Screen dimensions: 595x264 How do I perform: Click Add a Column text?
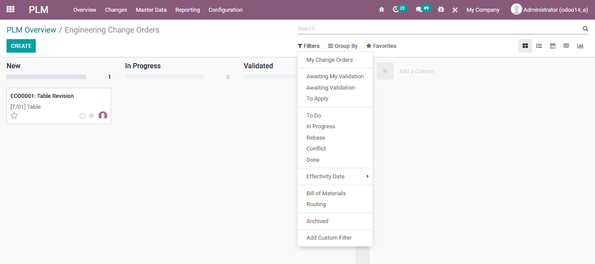pyautogui.click(x=417, y=71)
